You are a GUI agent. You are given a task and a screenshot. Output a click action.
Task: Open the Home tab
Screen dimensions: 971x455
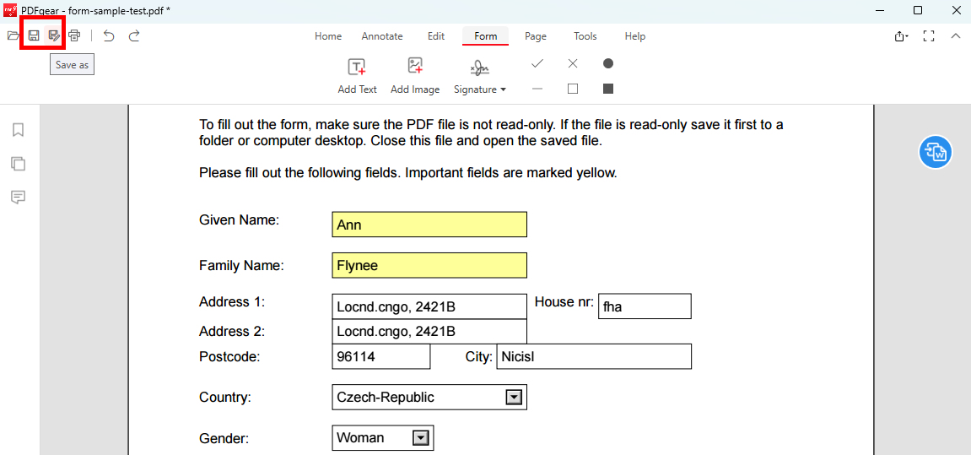[328, 36]
